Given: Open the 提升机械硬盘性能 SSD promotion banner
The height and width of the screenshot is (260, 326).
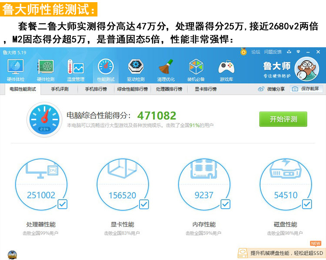Looking at the screenshot, I should pyautogui.click(x=282, y=253).
